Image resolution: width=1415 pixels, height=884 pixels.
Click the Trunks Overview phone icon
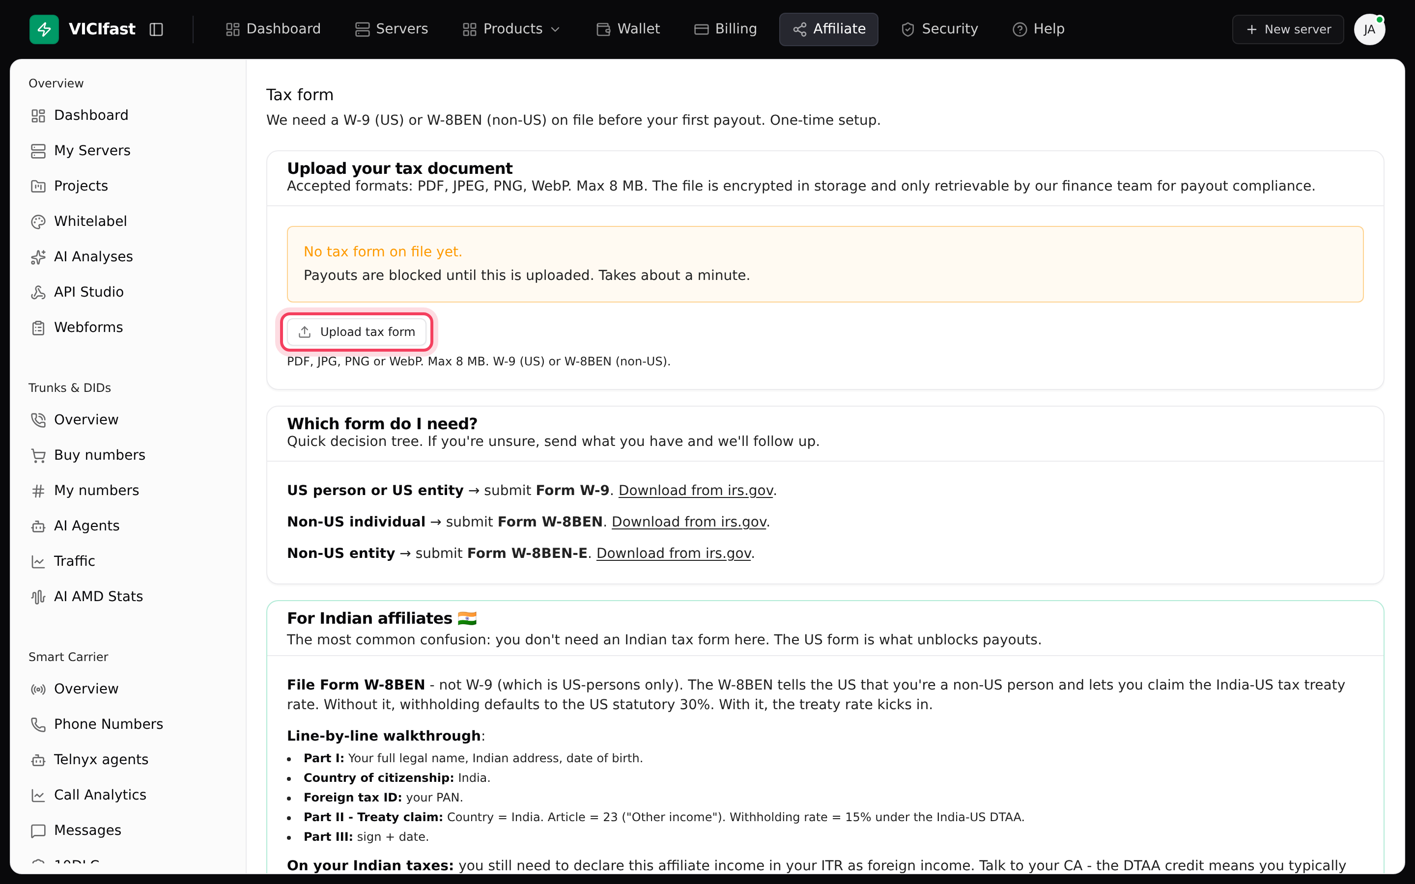click(38, 420)
